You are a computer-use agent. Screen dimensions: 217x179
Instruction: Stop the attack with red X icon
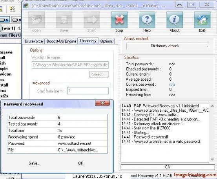tap(119, 20)
